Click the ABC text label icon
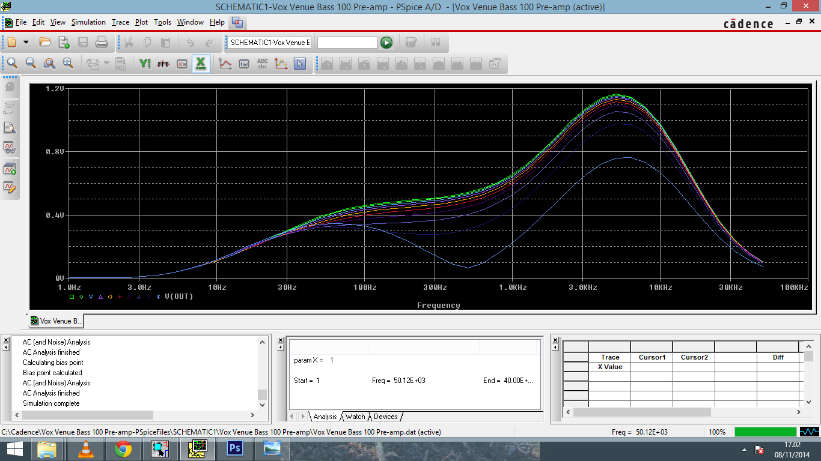 pos(263,64)
